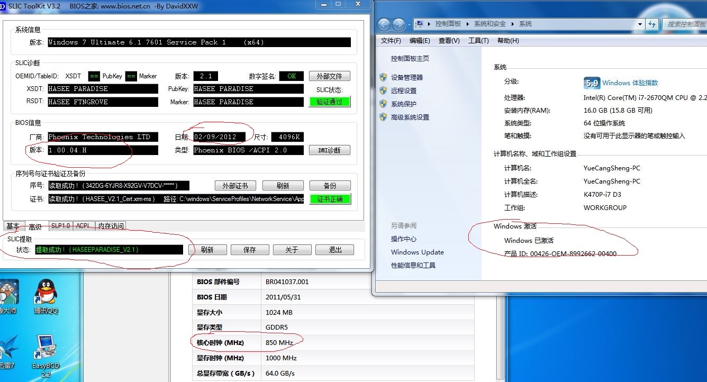Click the 控制面板 breadcrumb in the address bar
707x382 pixels.
point(449,24)
